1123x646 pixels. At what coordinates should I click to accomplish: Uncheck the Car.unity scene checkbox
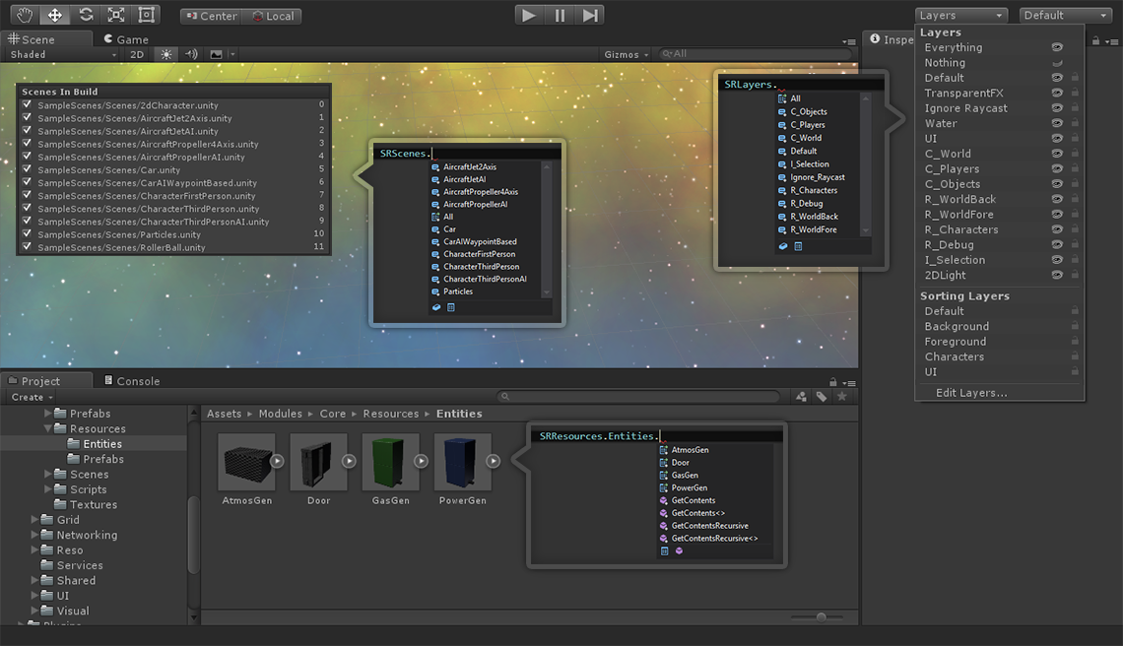tap(28, 169)
